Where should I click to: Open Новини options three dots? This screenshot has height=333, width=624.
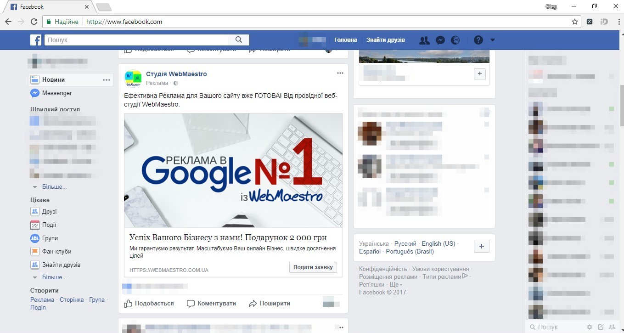(107, 80)
